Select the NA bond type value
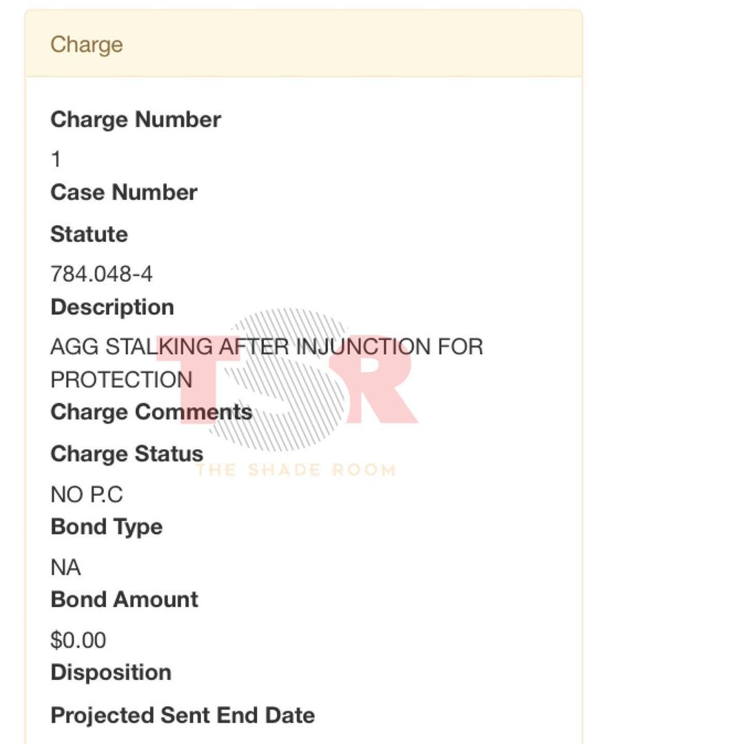The height and width of the screenshot is (744, 744). [x=65, y=568]
